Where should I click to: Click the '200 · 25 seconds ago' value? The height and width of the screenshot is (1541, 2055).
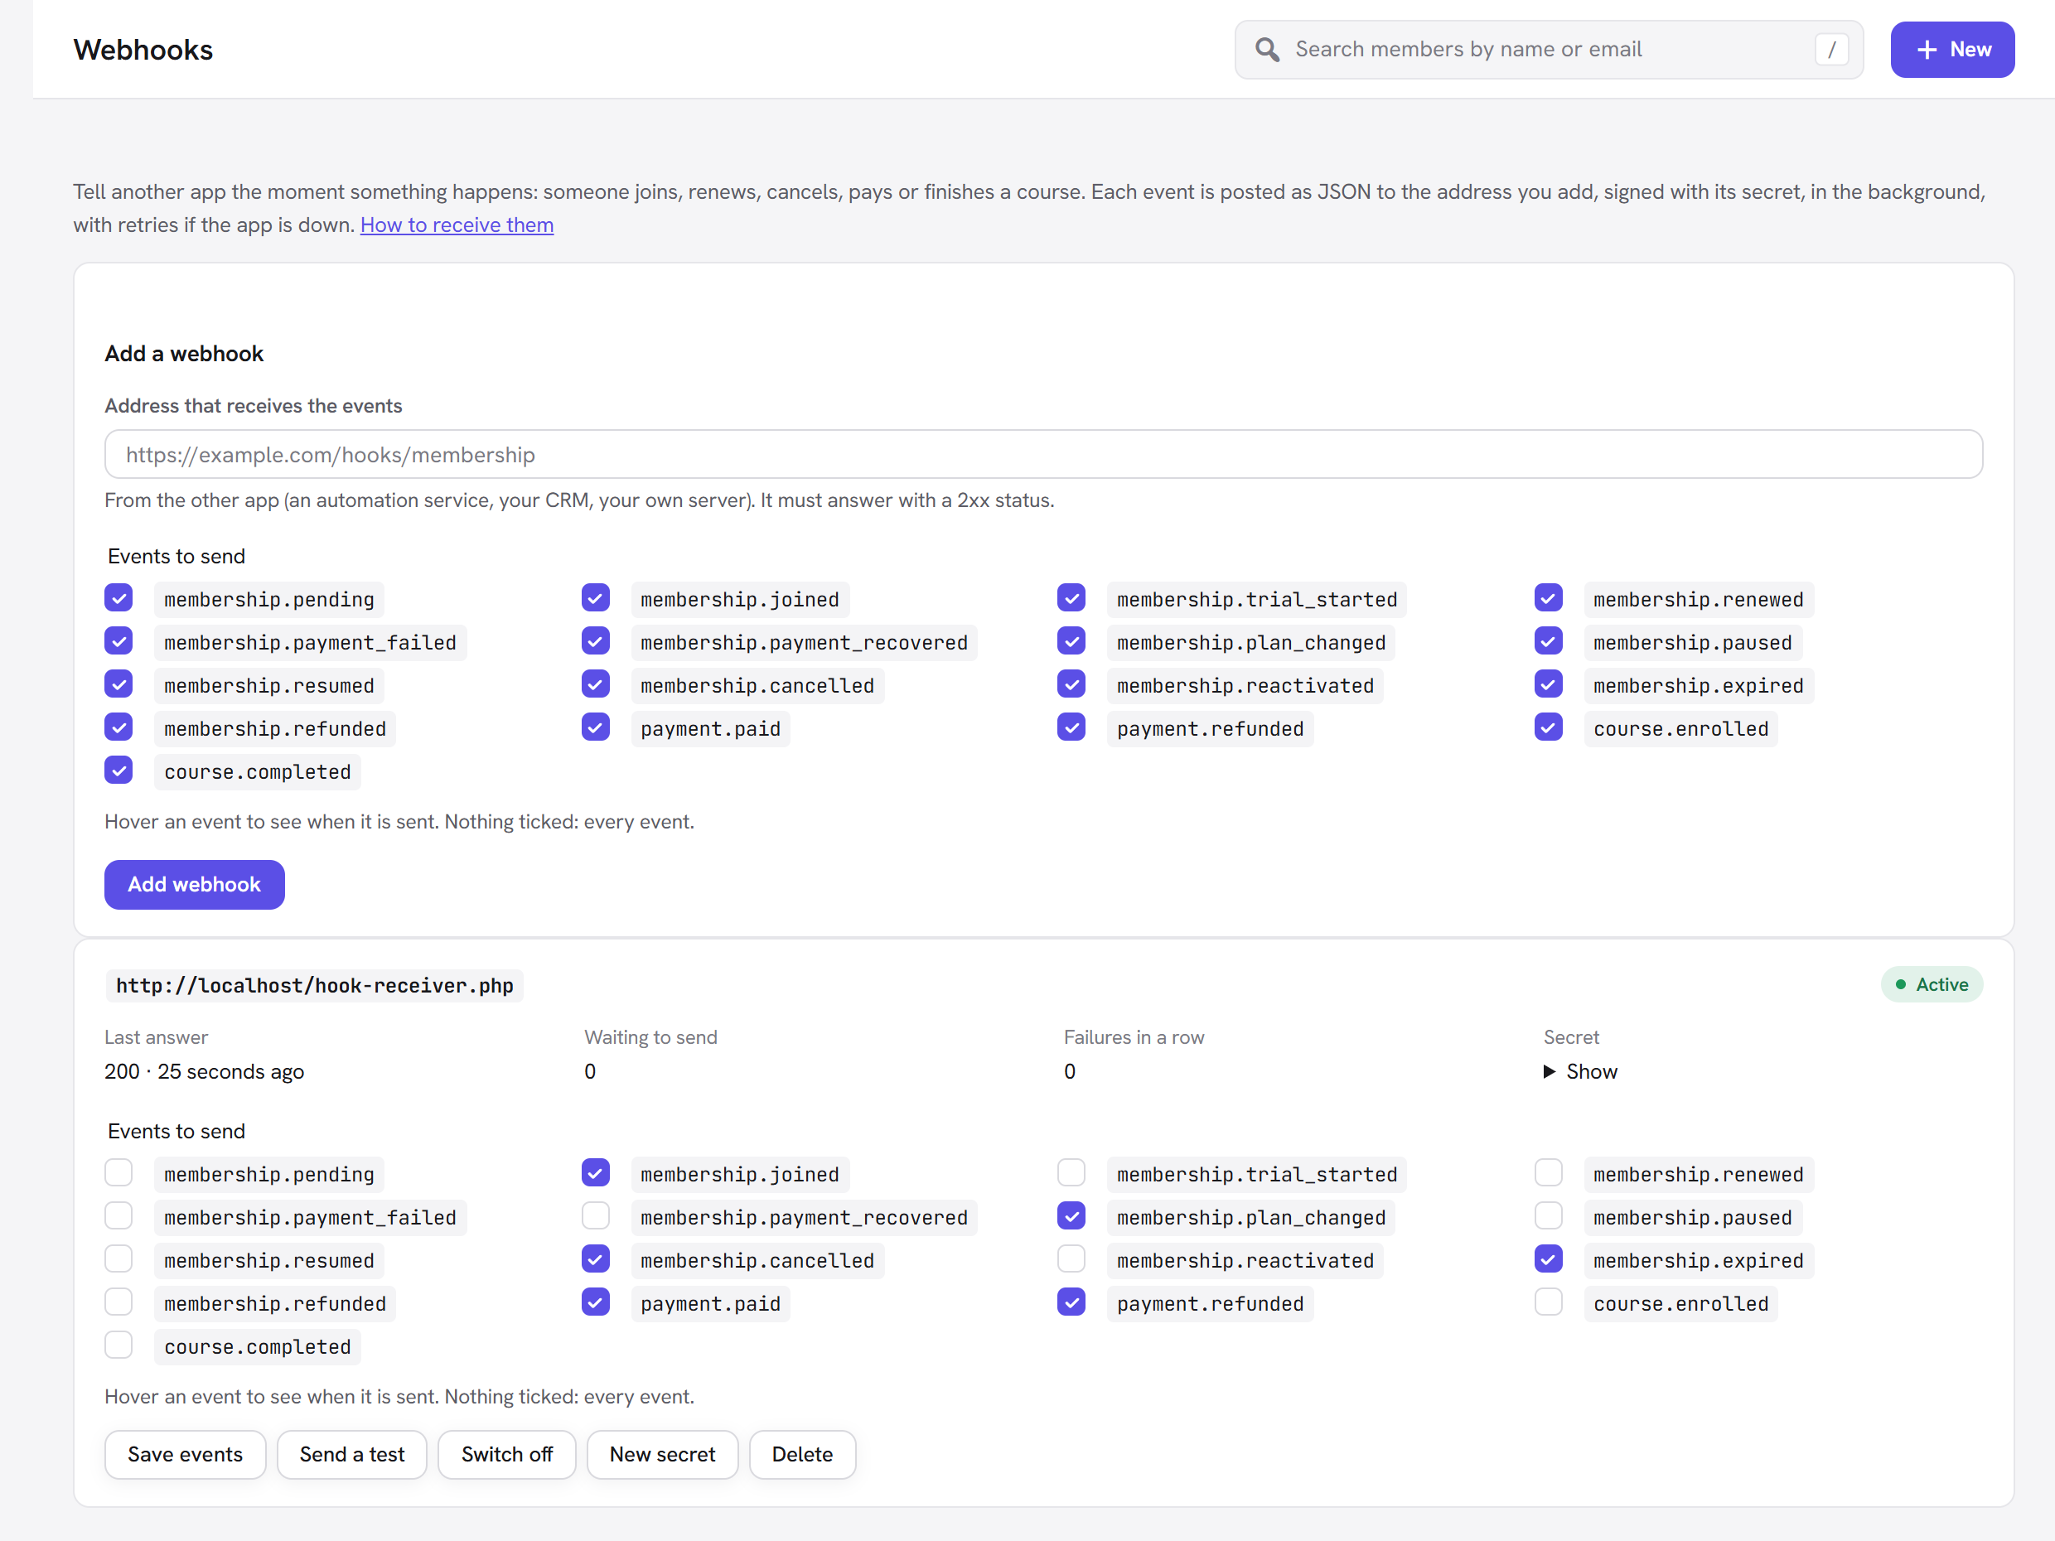tap(205, 1071)
